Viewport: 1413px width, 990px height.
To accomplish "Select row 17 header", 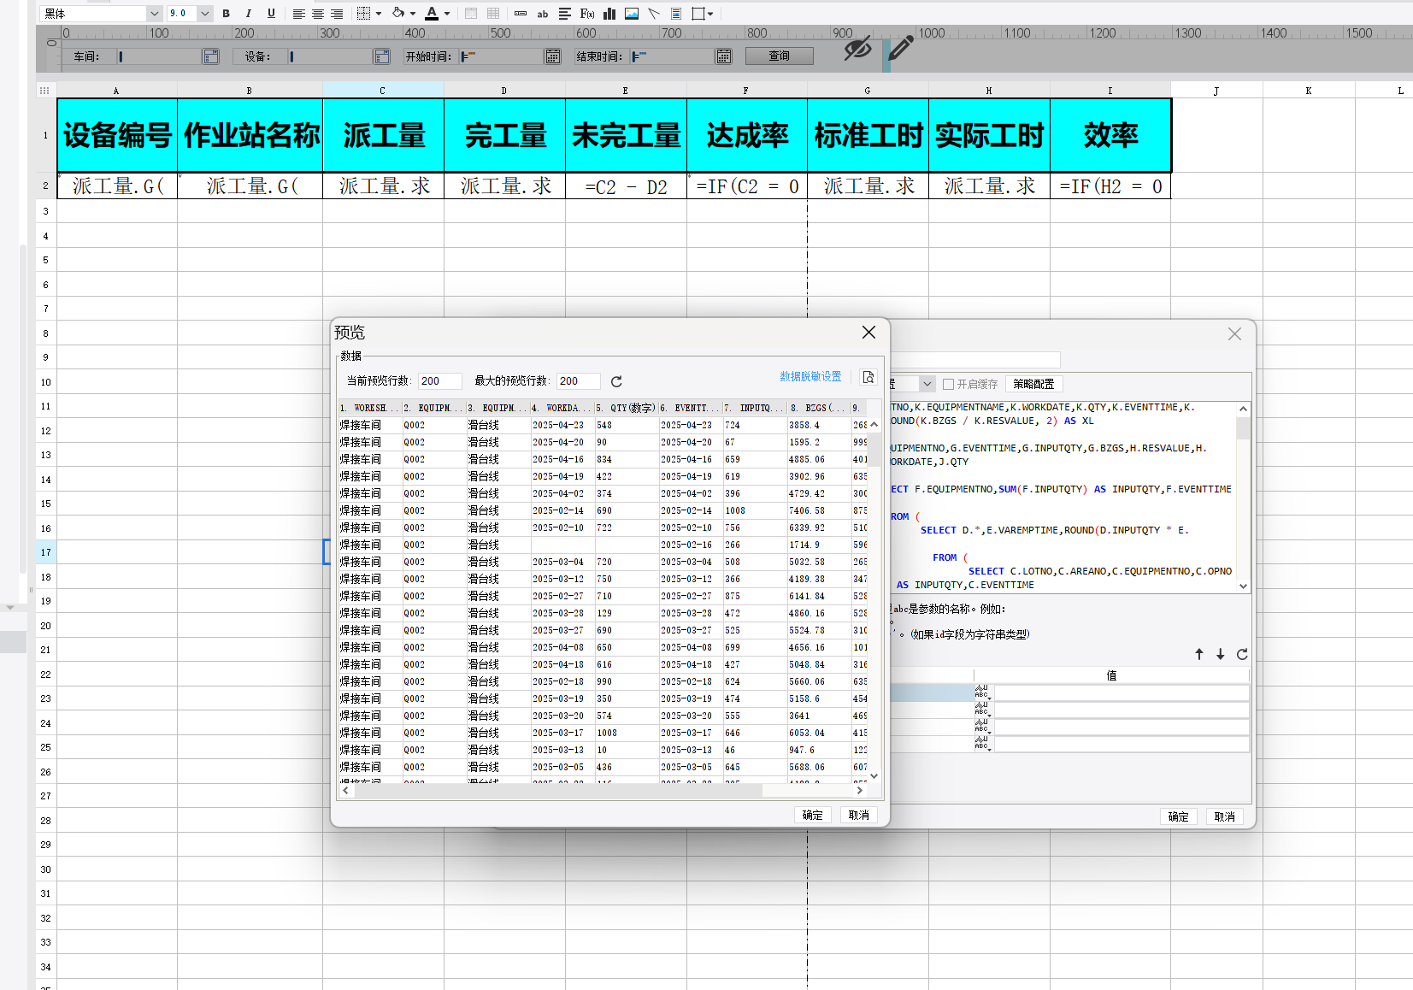I will (x=46, y=552).
